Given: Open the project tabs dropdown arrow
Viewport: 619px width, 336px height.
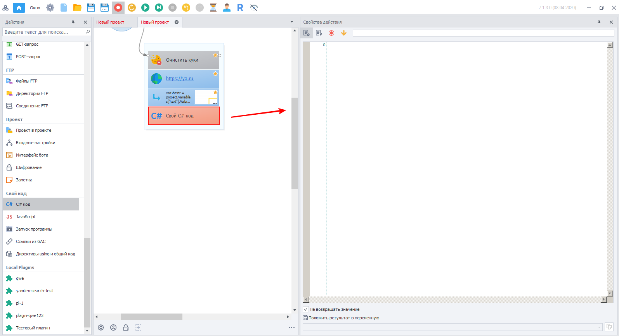Looking at the screenshot, I should 292,22.
